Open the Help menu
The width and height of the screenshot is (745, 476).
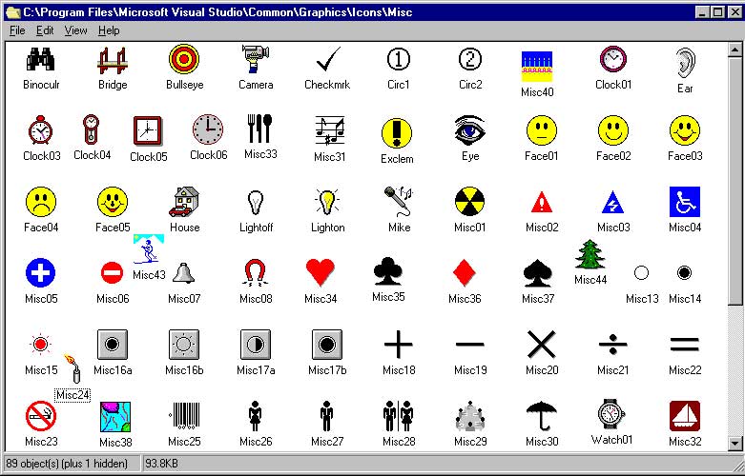click(109, 30)
